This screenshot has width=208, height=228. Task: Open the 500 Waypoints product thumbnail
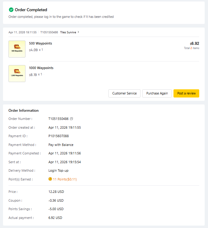click(17, 49)
